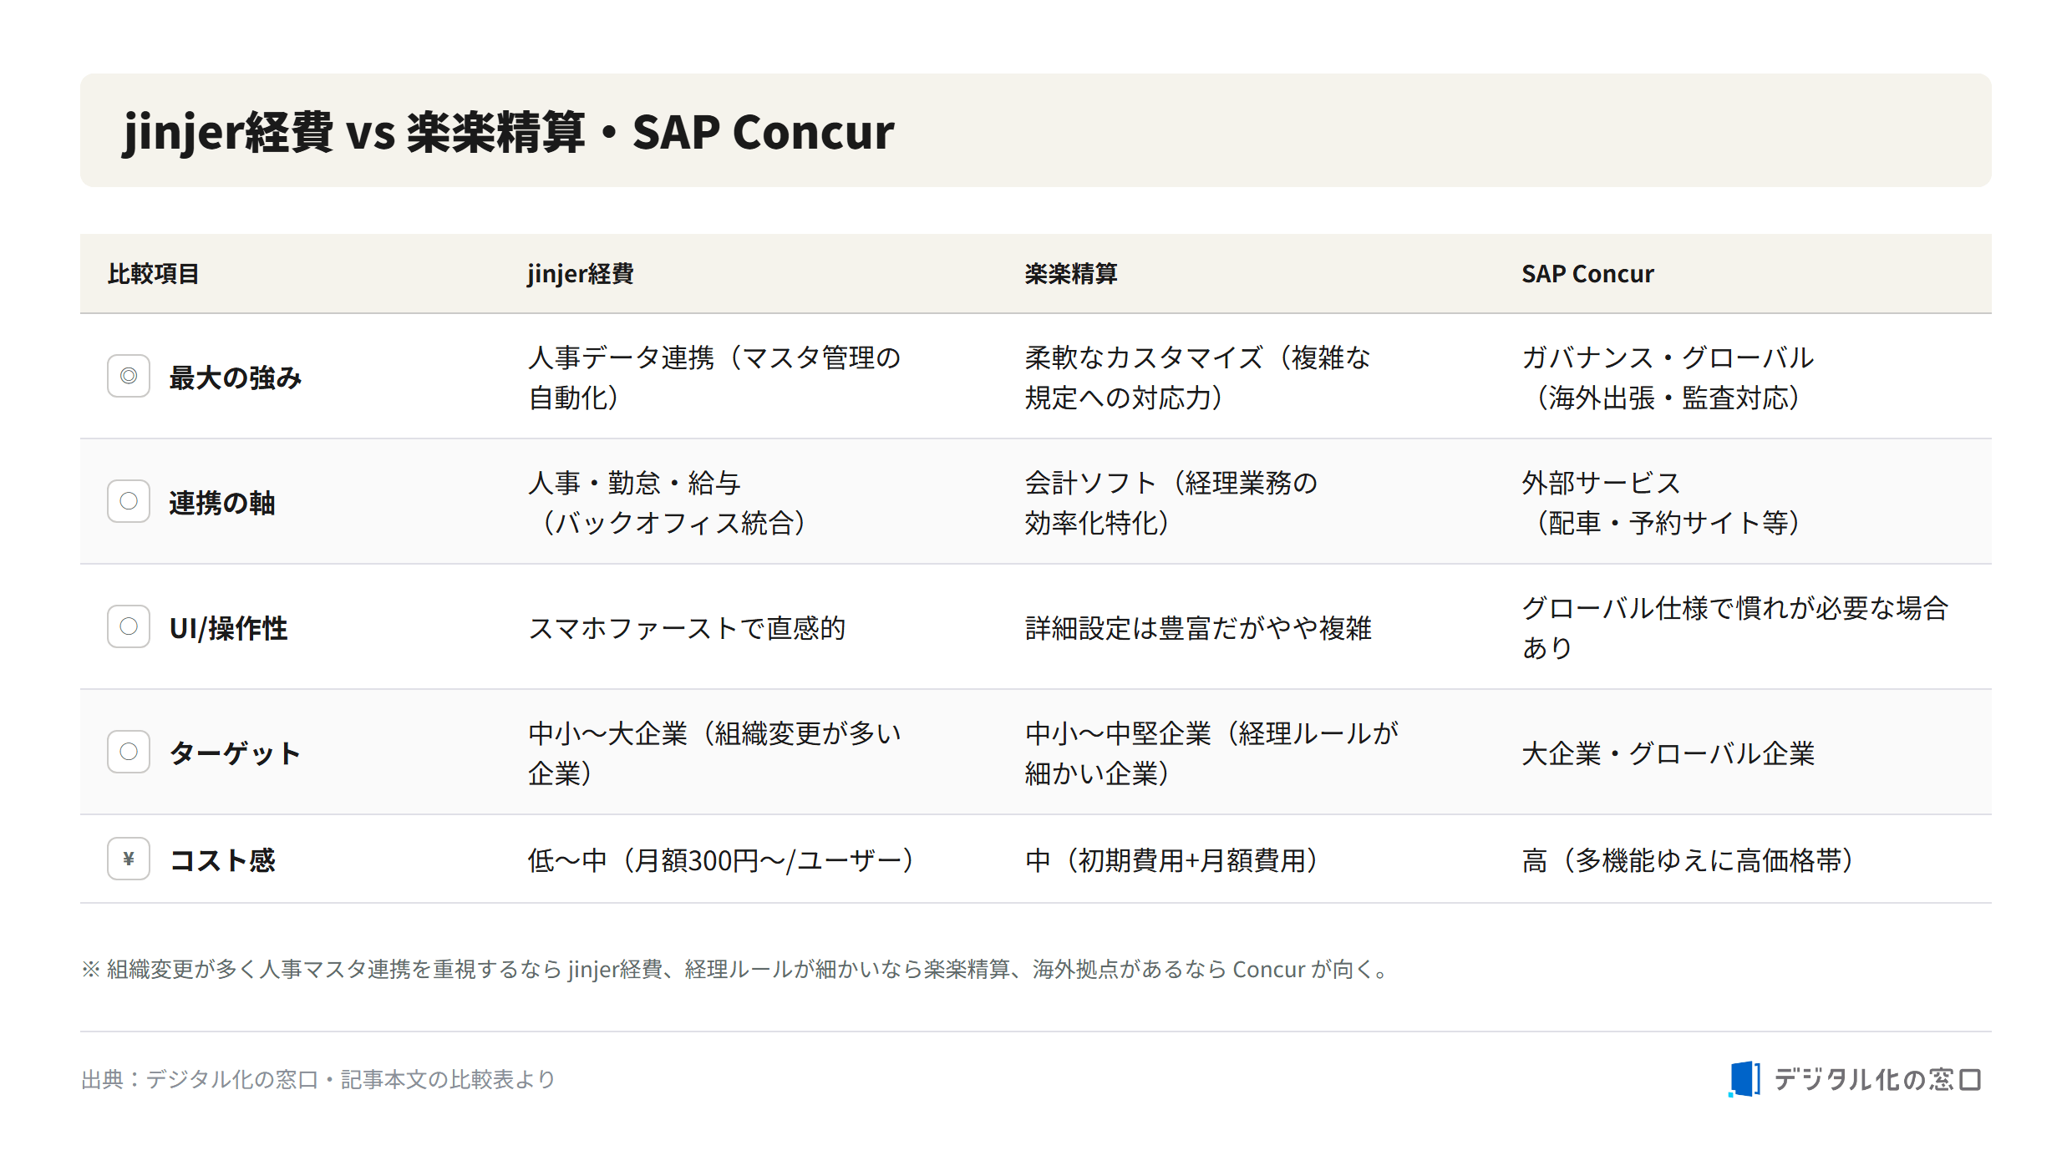
Task: Click the UI/操作性 row label
Action: click(228, 628)
